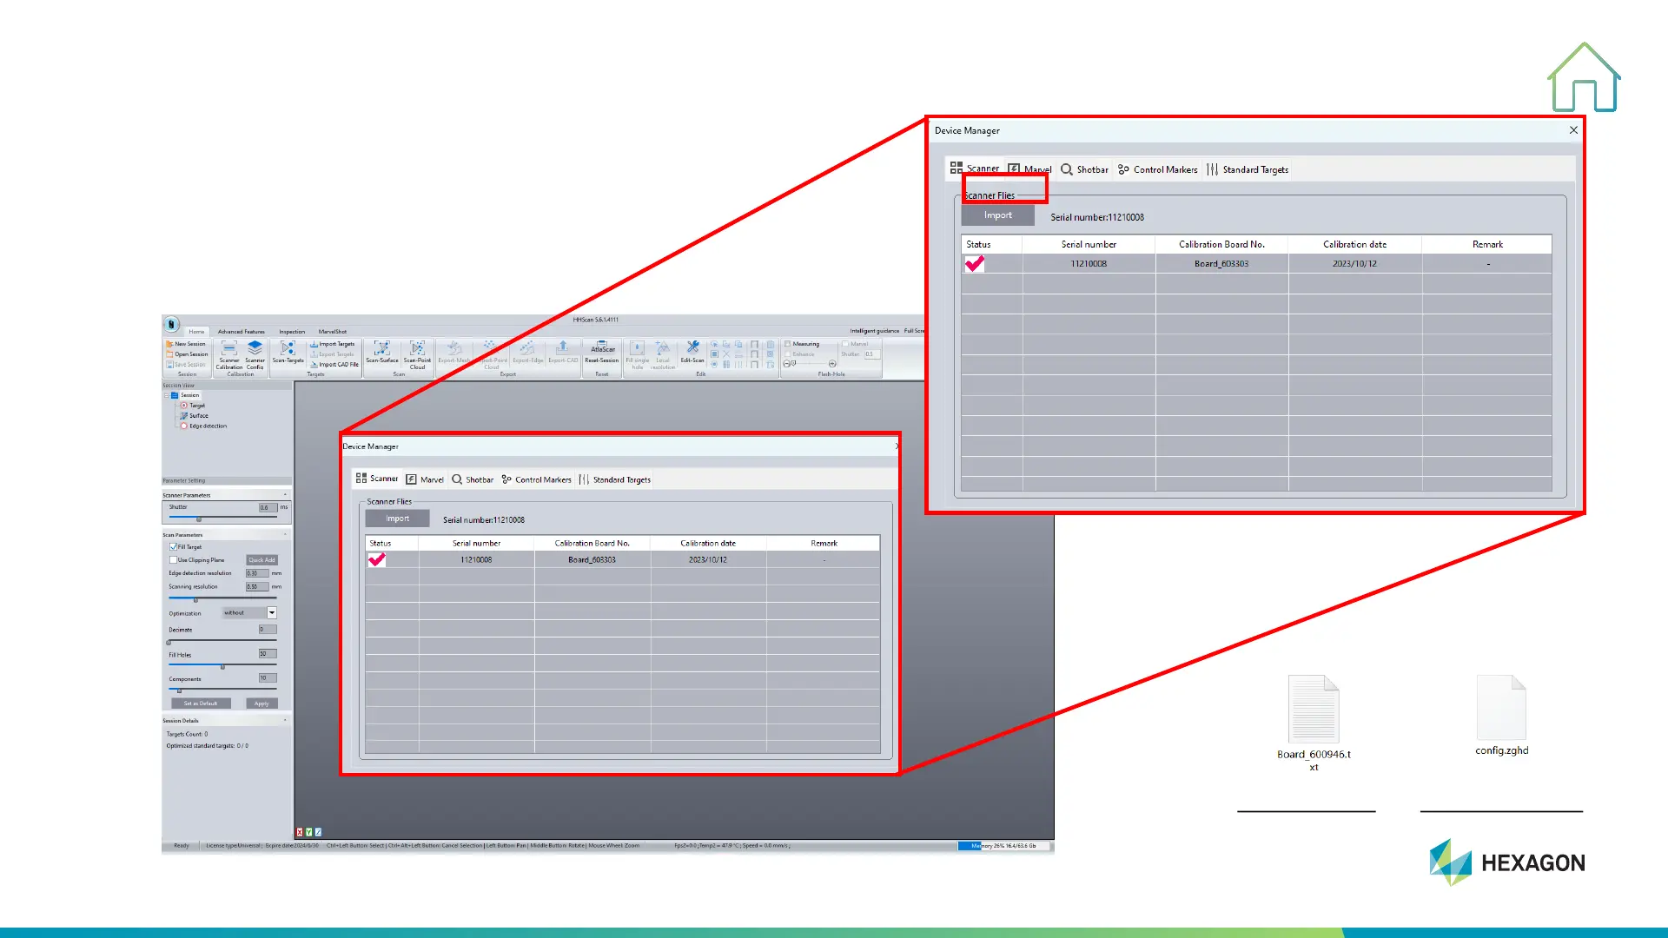1668x938 pixels.
Task: Click the Set as Default button
Action: click(201, 703)
